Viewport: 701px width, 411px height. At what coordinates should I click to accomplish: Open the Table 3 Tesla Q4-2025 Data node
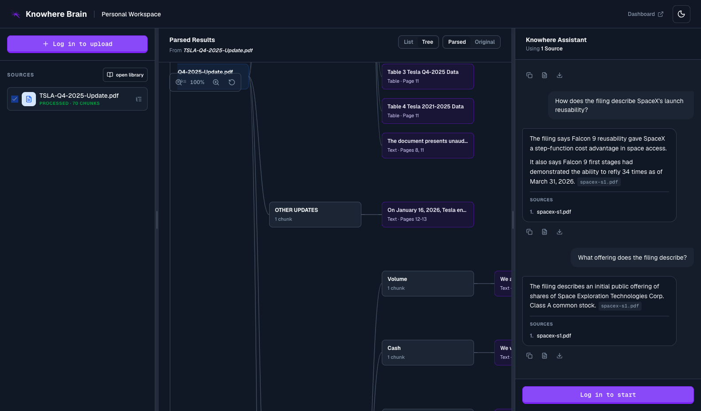tap(428, 77)
